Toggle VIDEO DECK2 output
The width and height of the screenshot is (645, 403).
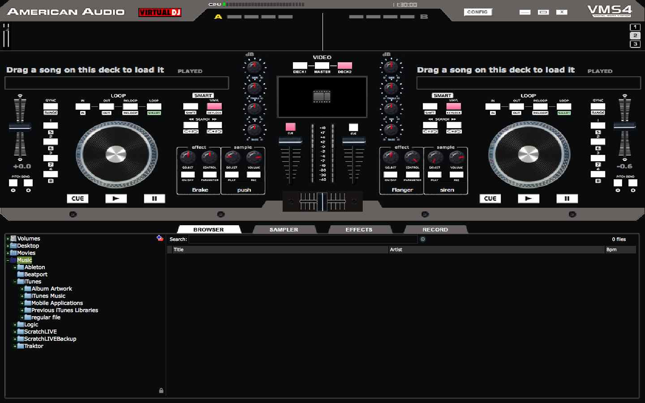tap(345, 66)
